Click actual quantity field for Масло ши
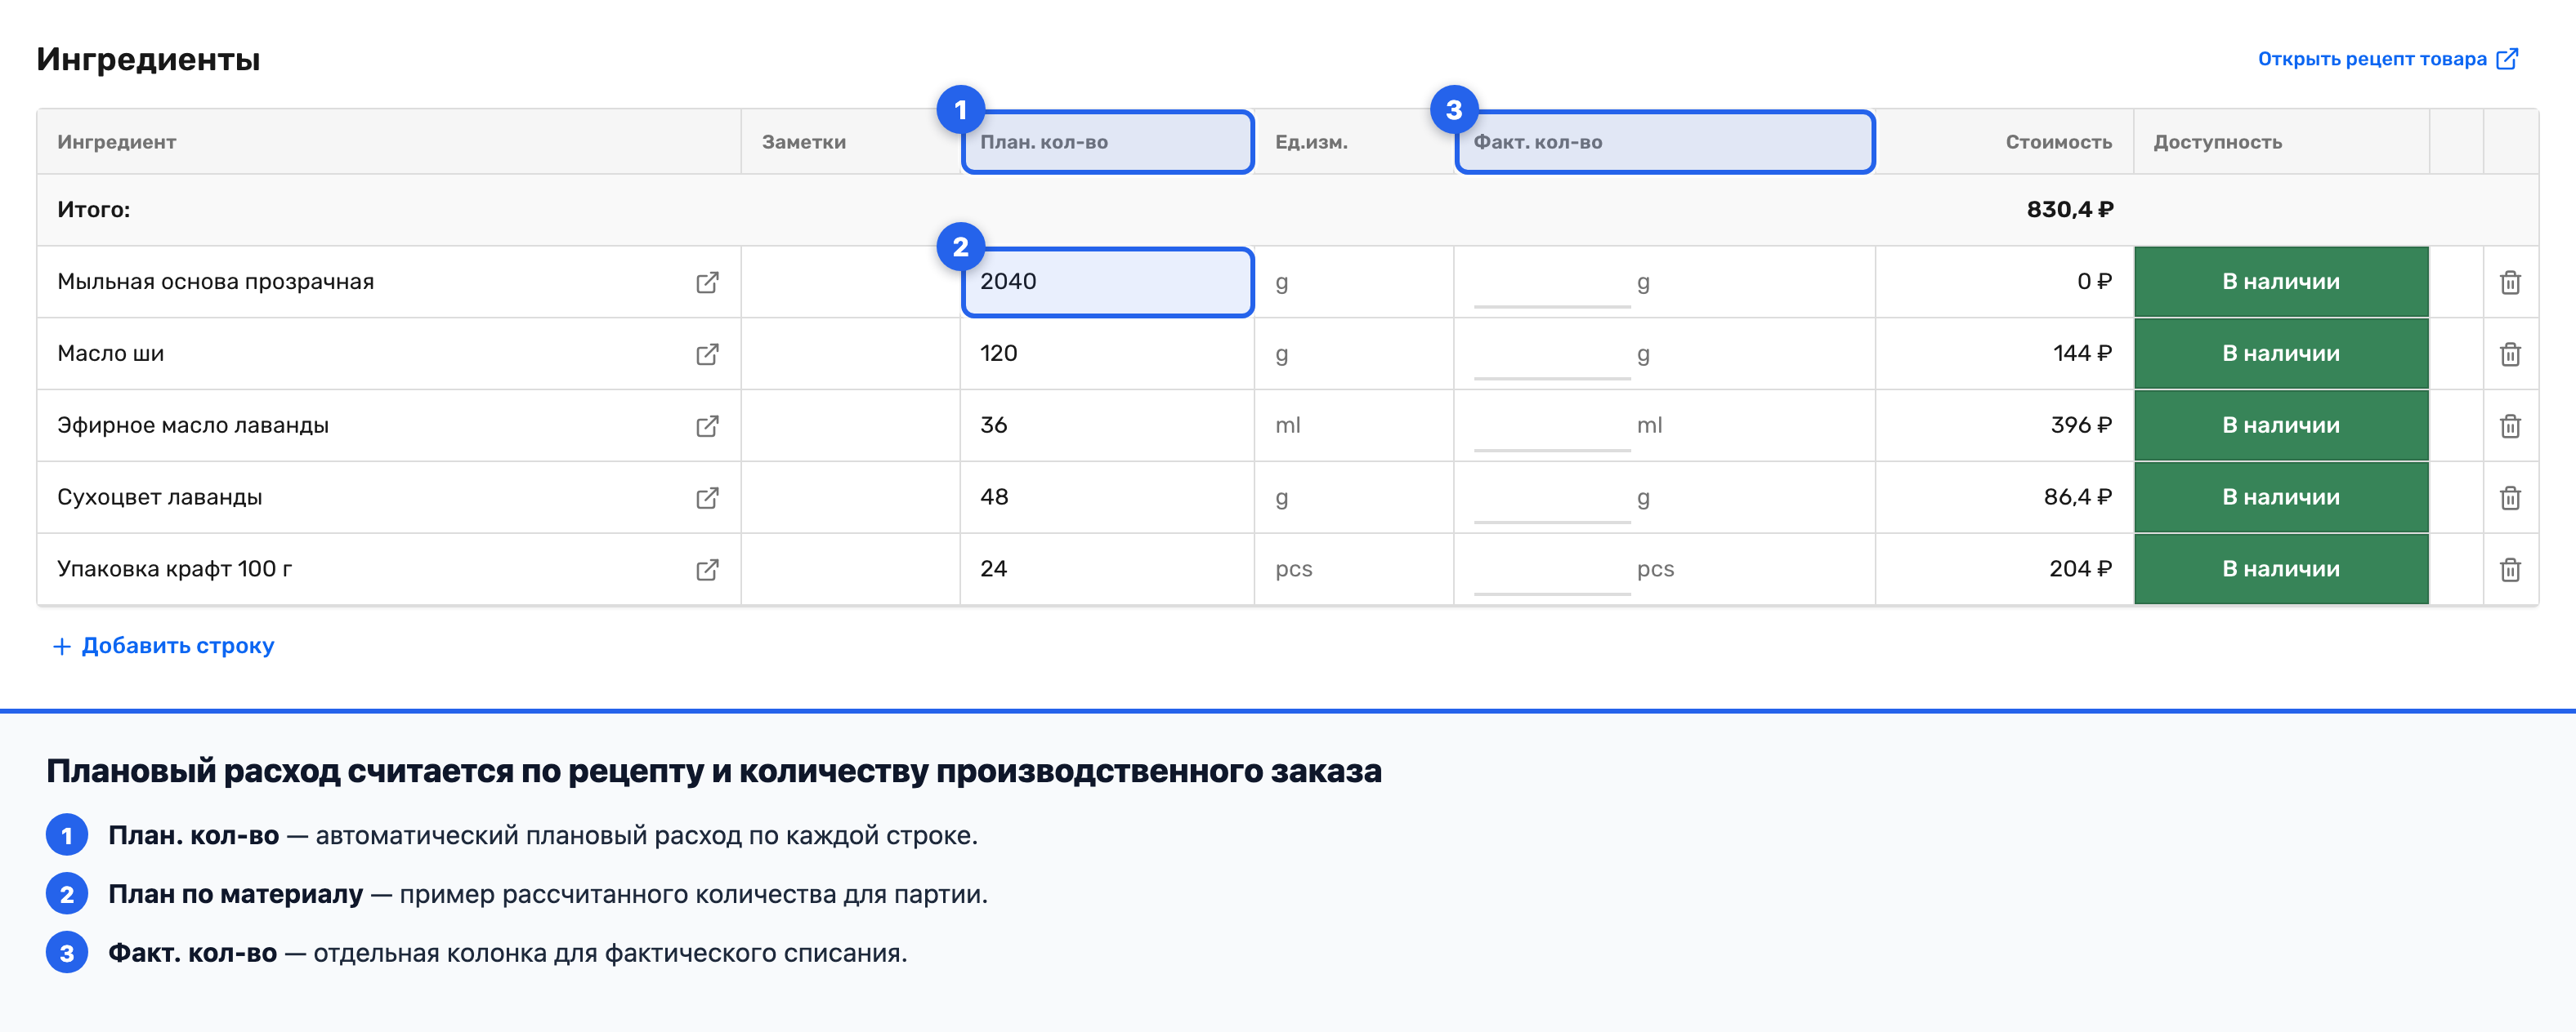This screenshot has height=1032, width=2576. point(1551,354)
